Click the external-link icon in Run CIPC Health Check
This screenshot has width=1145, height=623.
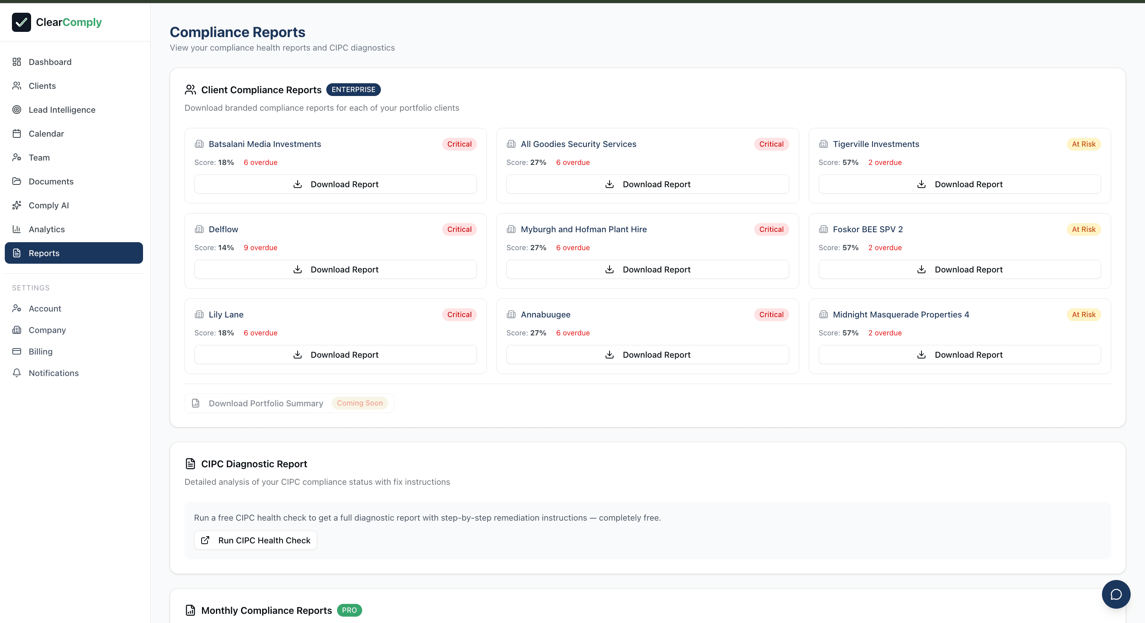click(x=205, y=541)
